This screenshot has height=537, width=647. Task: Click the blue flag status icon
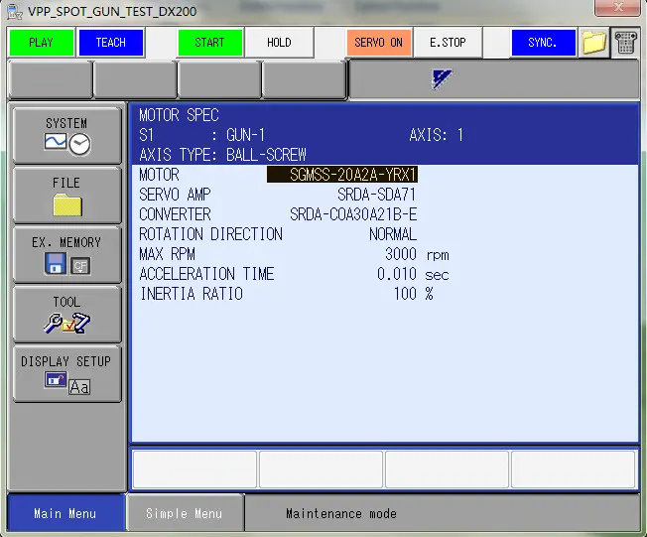point(444,79)
